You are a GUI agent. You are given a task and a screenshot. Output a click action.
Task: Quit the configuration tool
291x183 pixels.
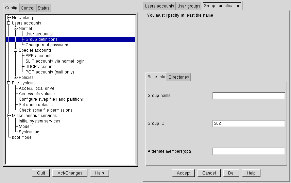point(41,173)
